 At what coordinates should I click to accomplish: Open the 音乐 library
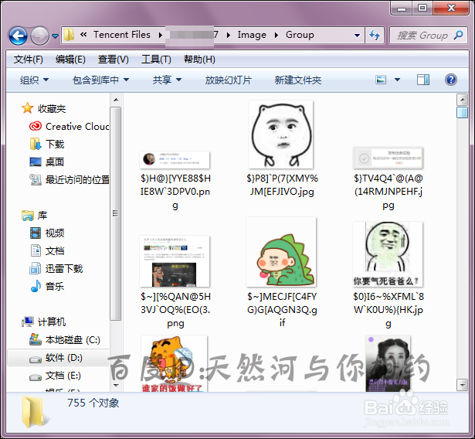click(55, 287)
